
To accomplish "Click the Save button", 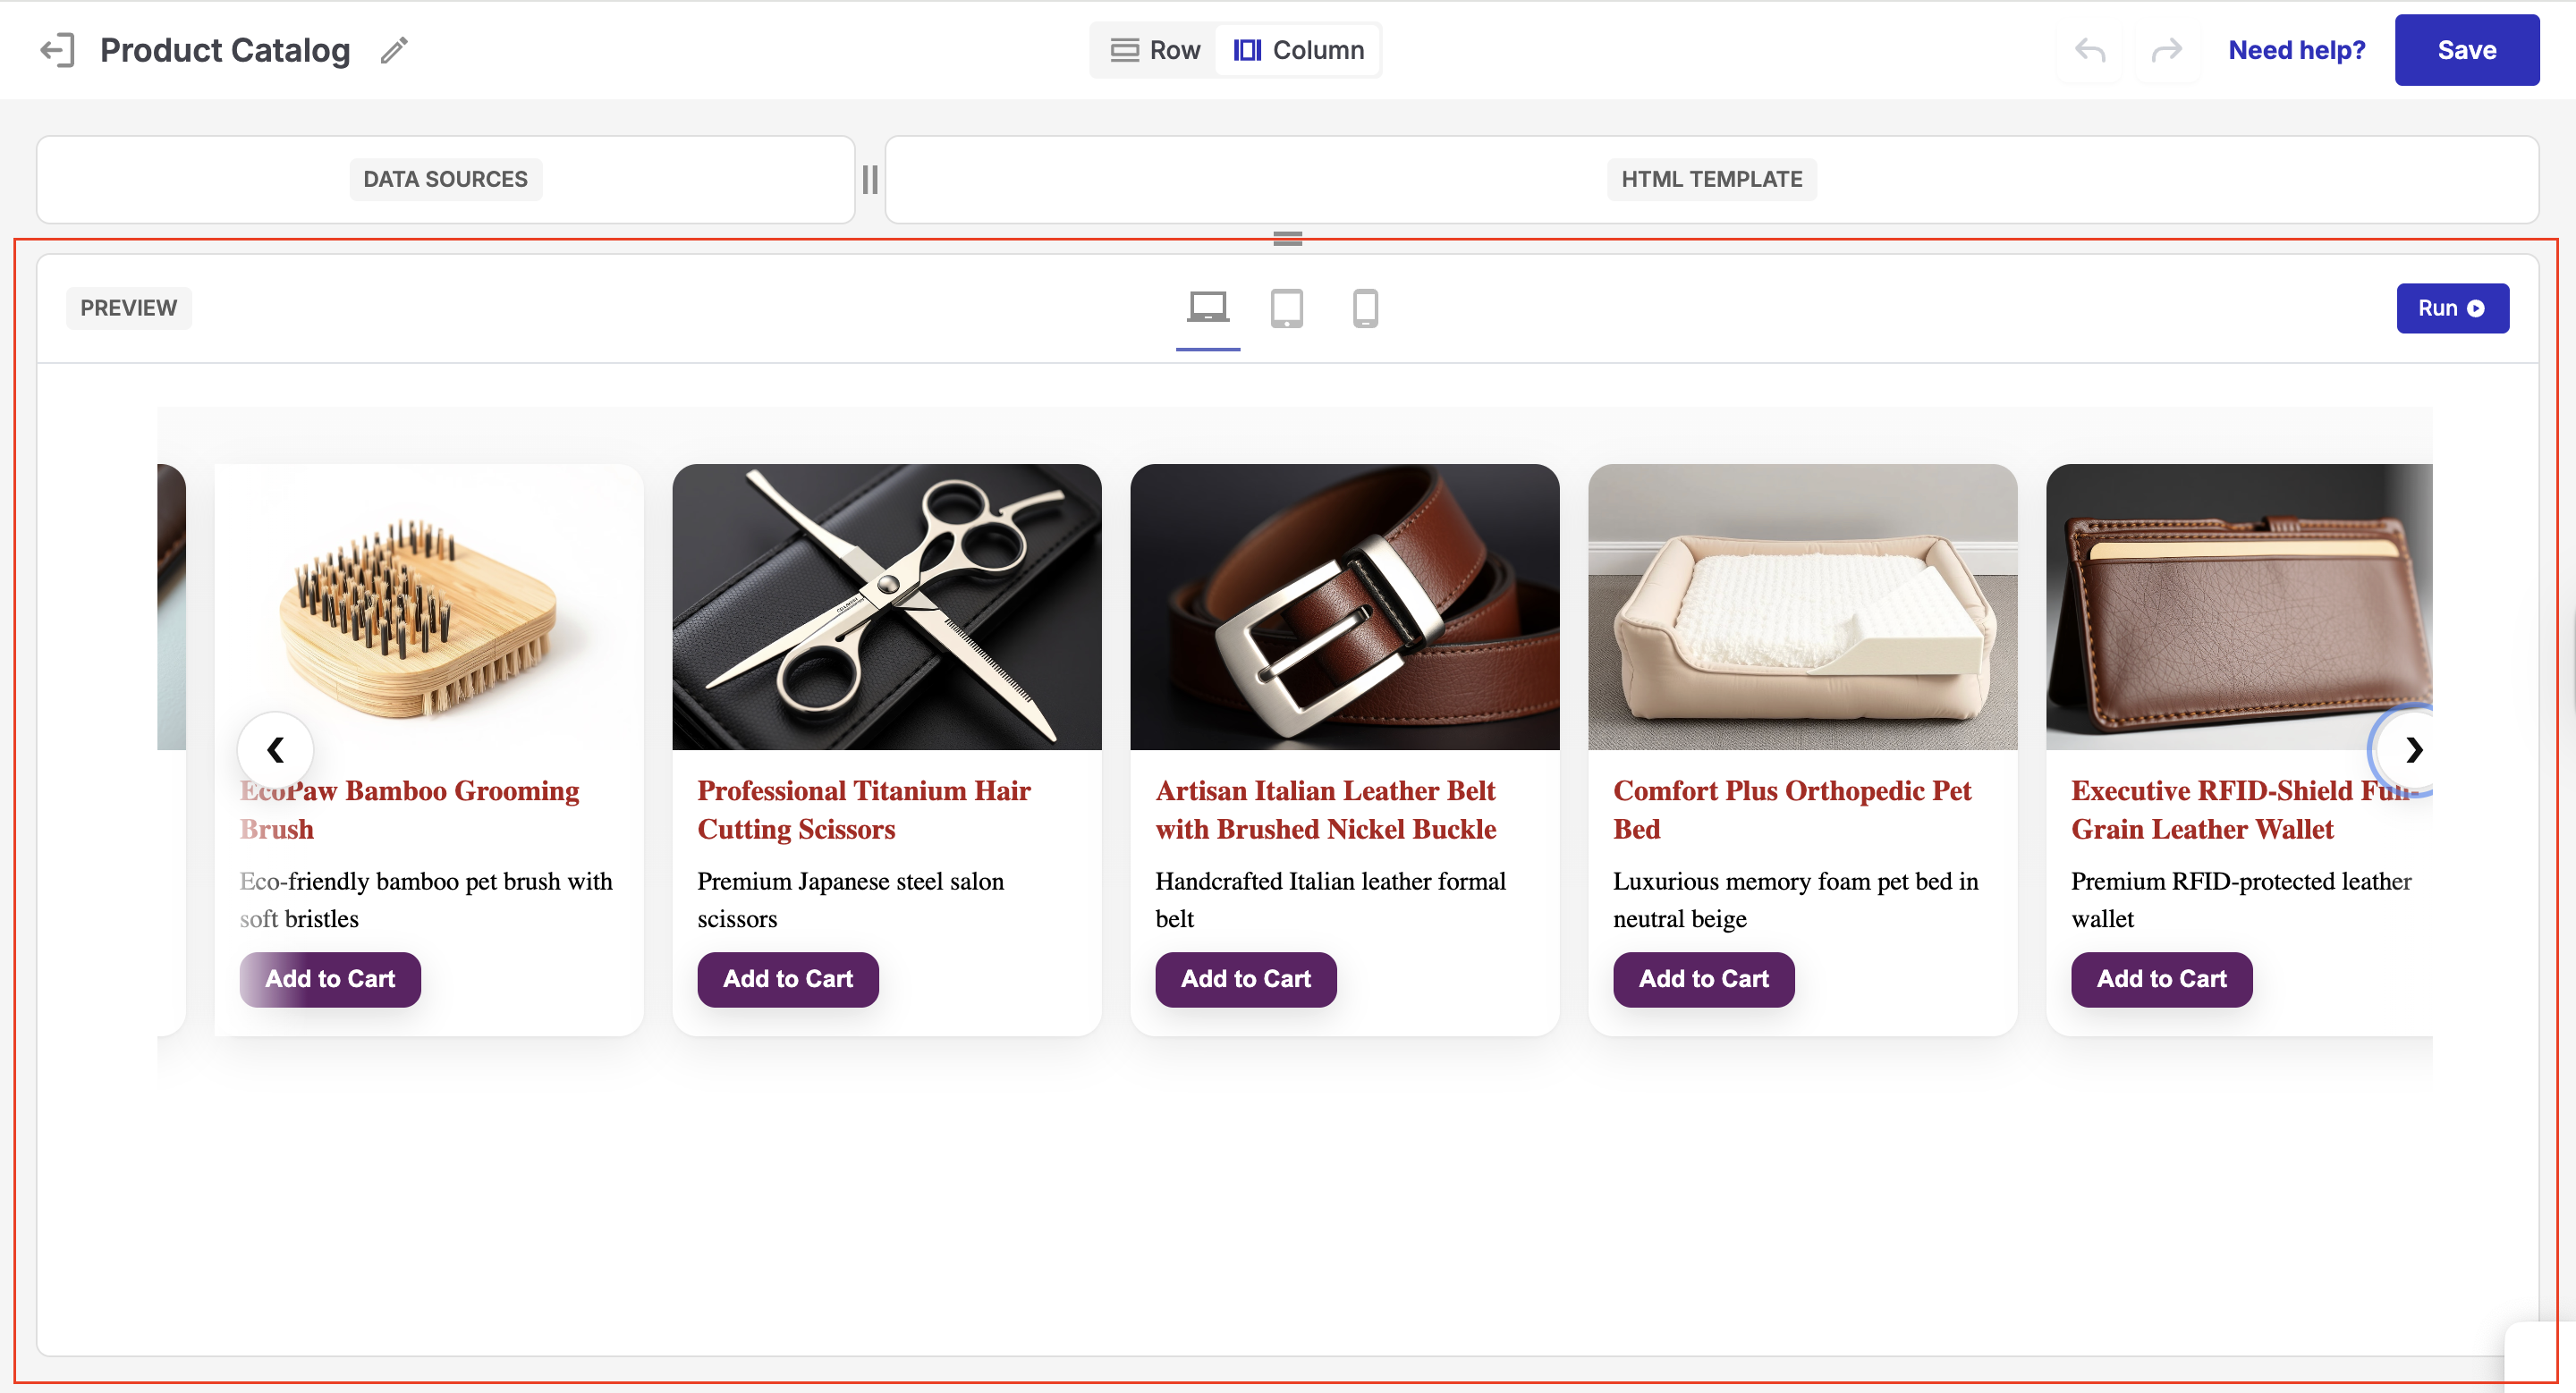I will [2465, 50].
